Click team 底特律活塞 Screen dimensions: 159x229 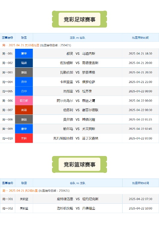click(x=65, y=199)
